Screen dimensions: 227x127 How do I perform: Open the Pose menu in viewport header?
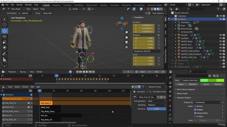[43, 9]
